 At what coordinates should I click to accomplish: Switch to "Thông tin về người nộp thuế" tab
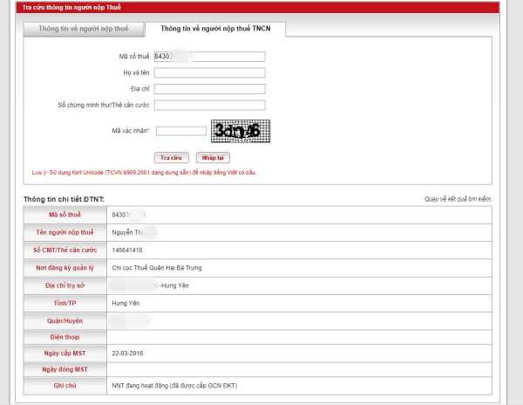83,29
